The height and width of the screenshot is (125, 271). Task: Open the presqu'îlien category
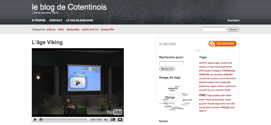[x=107, y=29]
